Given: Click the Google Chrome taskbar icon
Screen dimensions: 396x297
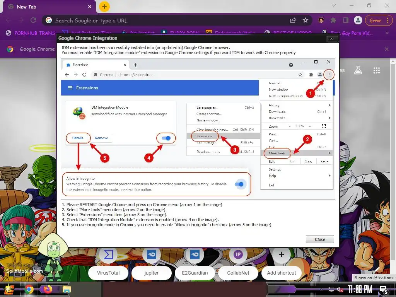Looking at the screenshot, I should [29, 289].
